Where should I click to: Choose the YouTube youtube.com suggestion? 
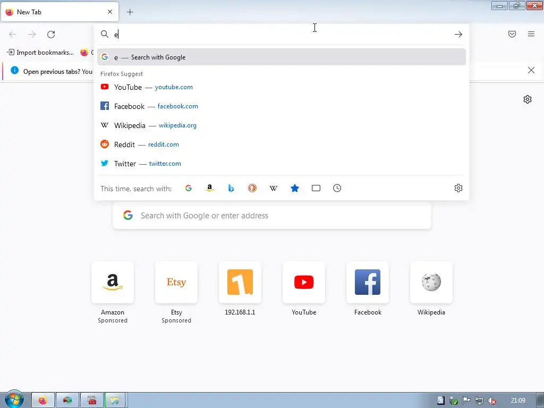[x=282, y=87]
